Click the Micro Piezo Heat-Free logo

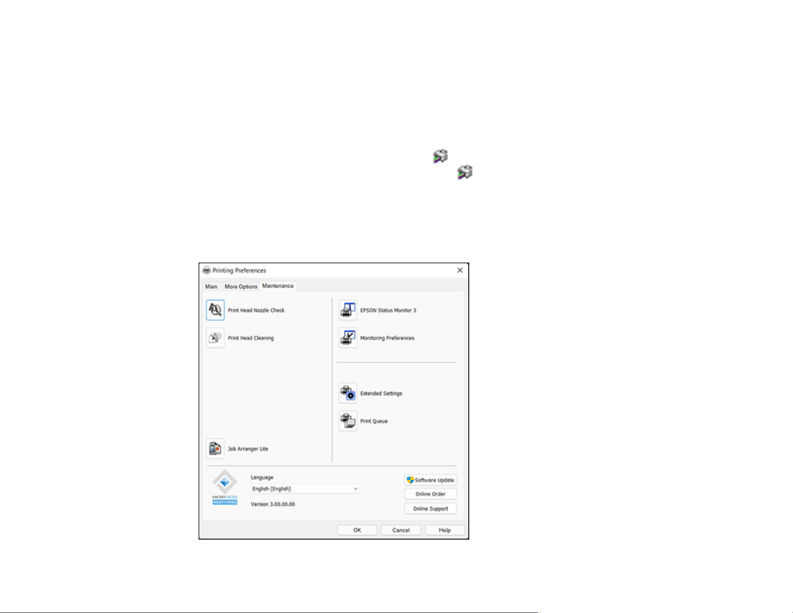225,487
